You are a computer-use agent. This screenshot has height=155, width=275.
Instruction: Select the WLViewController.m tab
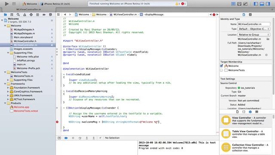tap(29, 9)
